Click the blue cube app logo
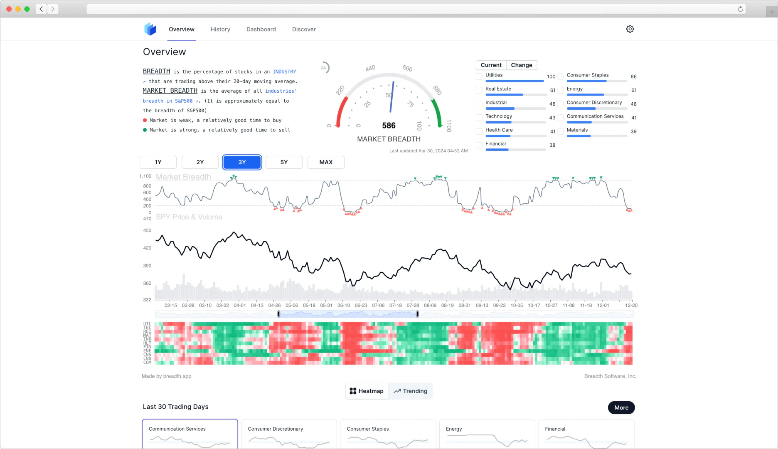This screenshot has width=778, height=449. point(150,29)
